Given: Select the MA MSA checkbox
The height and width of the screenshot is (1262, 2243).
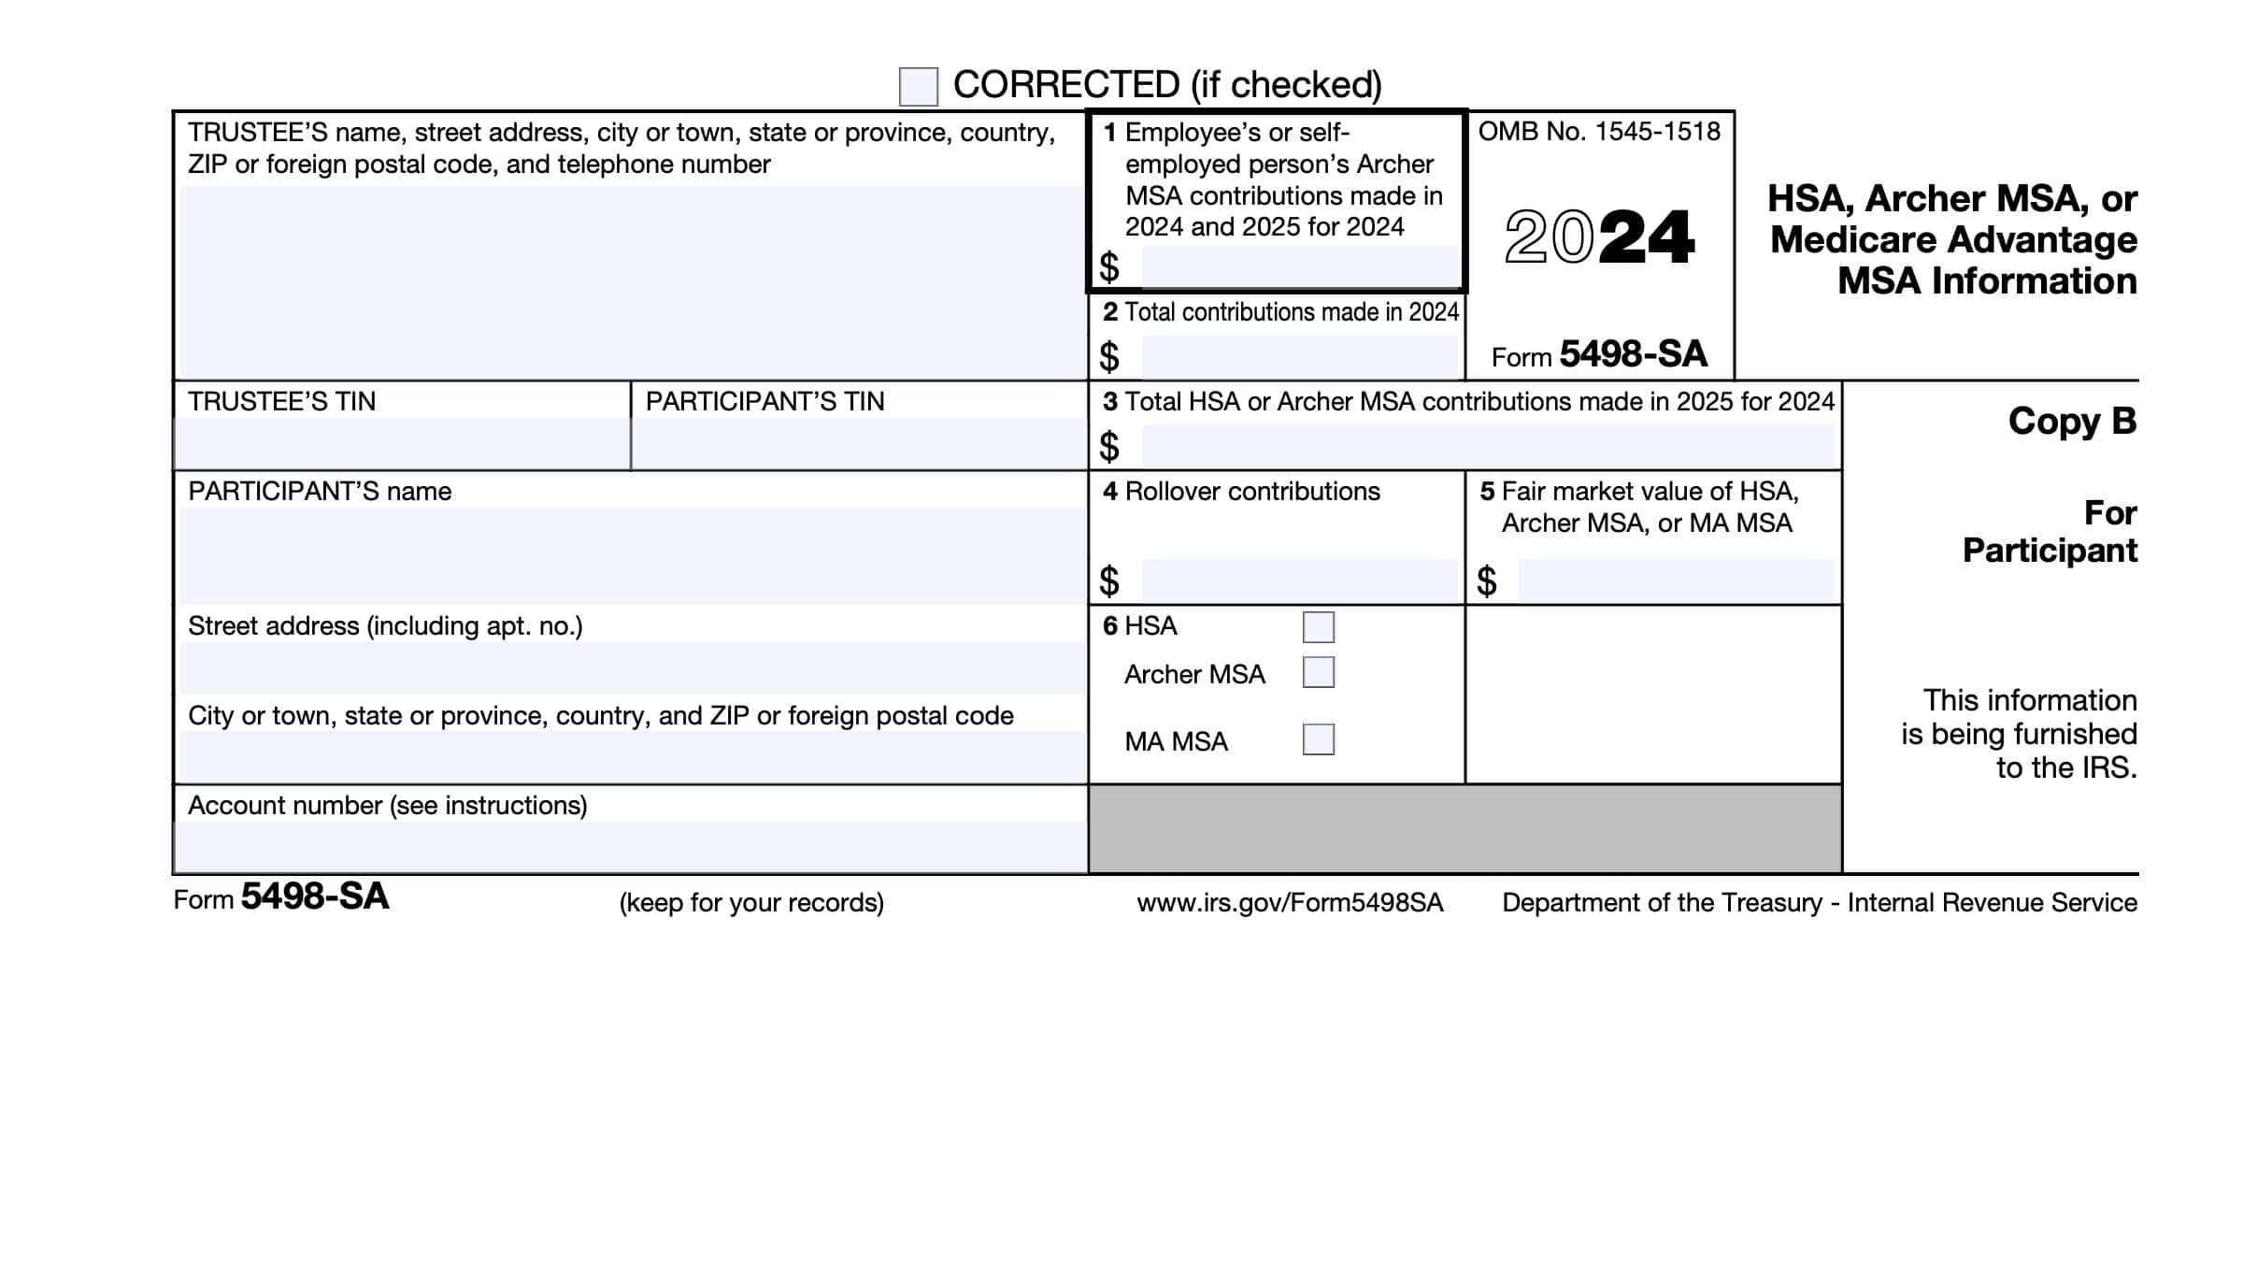Looking at the screenshot, I should coord(1317,739).
